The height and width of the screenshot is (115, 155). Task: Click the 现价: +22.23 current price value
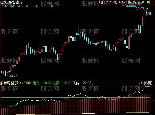82,83
